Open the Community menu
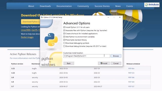 pos(83,6)
